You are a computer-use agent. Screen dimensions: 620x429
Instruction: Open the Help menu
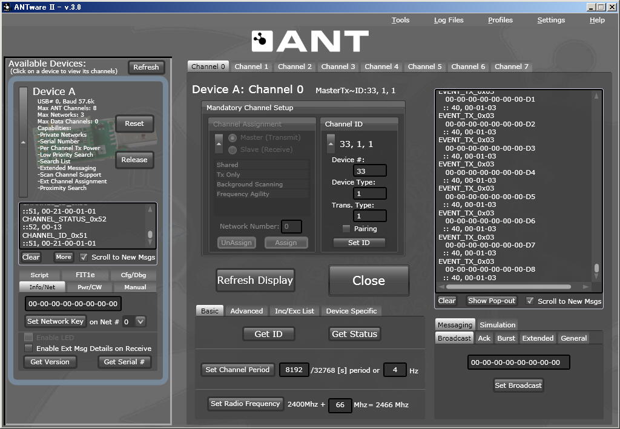(597, 20)
